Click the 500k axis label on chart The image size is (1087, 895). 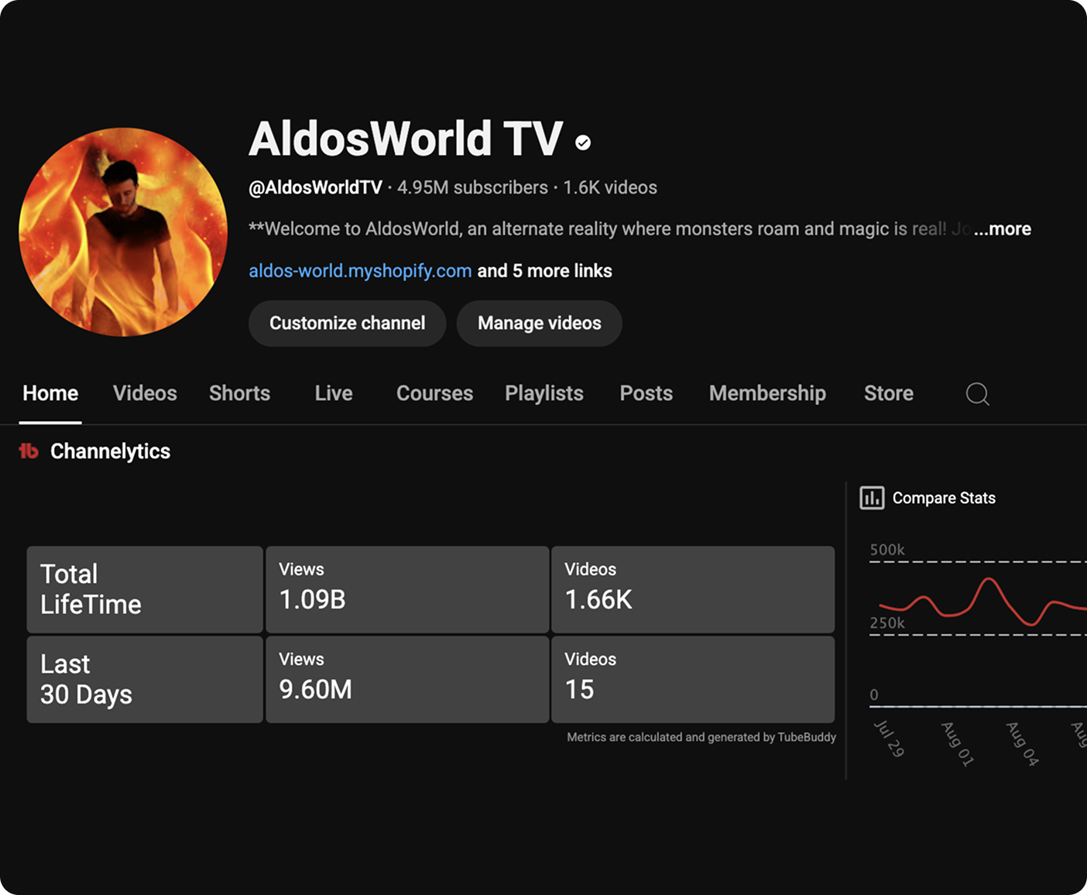coord(887,550)
